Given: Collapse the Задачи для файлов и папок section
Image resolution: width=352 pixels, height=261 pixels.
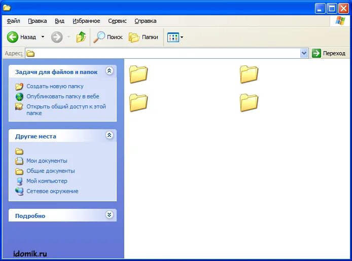Looking at the screenshot, I should 109,71.
